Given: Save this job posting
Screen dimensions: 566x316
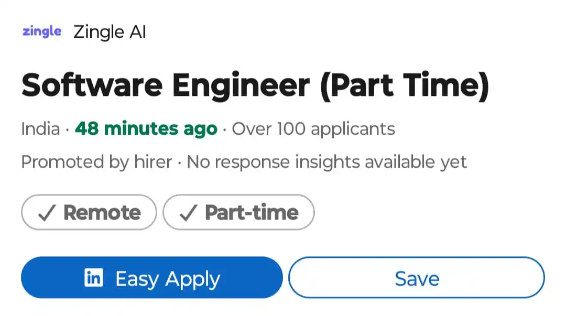Looking at the screenshot, I should (417, 278).
